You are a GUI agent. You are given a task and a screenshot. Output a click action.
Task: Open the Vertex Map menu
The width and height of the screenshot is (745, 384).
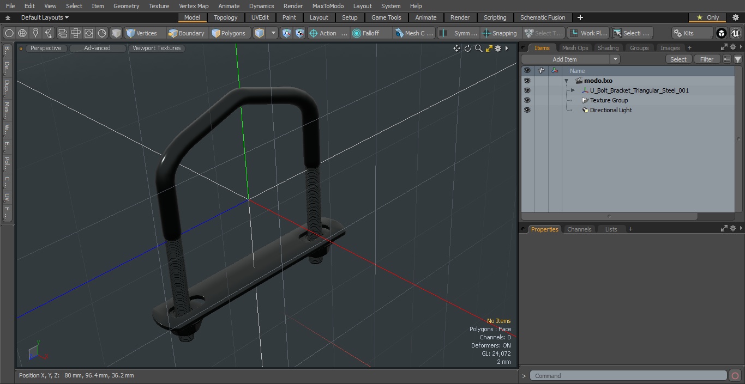[194, 6]
